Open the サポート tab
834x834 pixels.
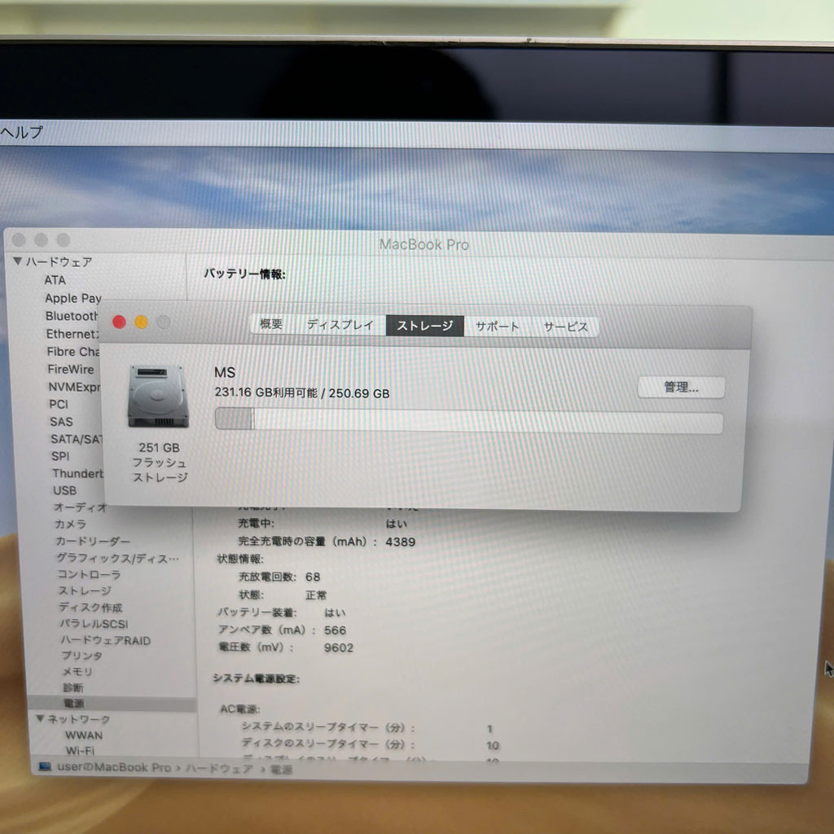pos(497,326)
